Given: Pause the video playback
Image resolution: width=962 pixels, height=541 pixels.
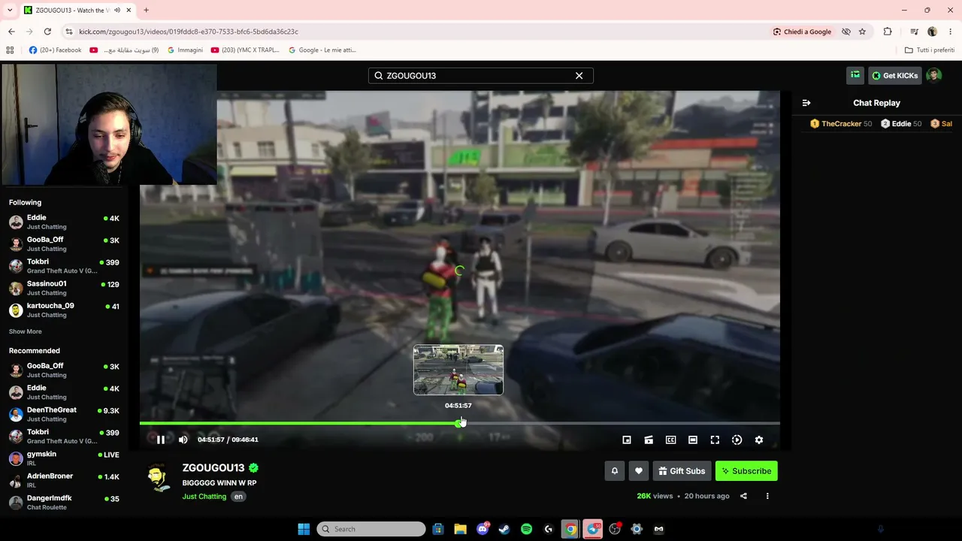Looking at the screenshot, I should [160, 440].
